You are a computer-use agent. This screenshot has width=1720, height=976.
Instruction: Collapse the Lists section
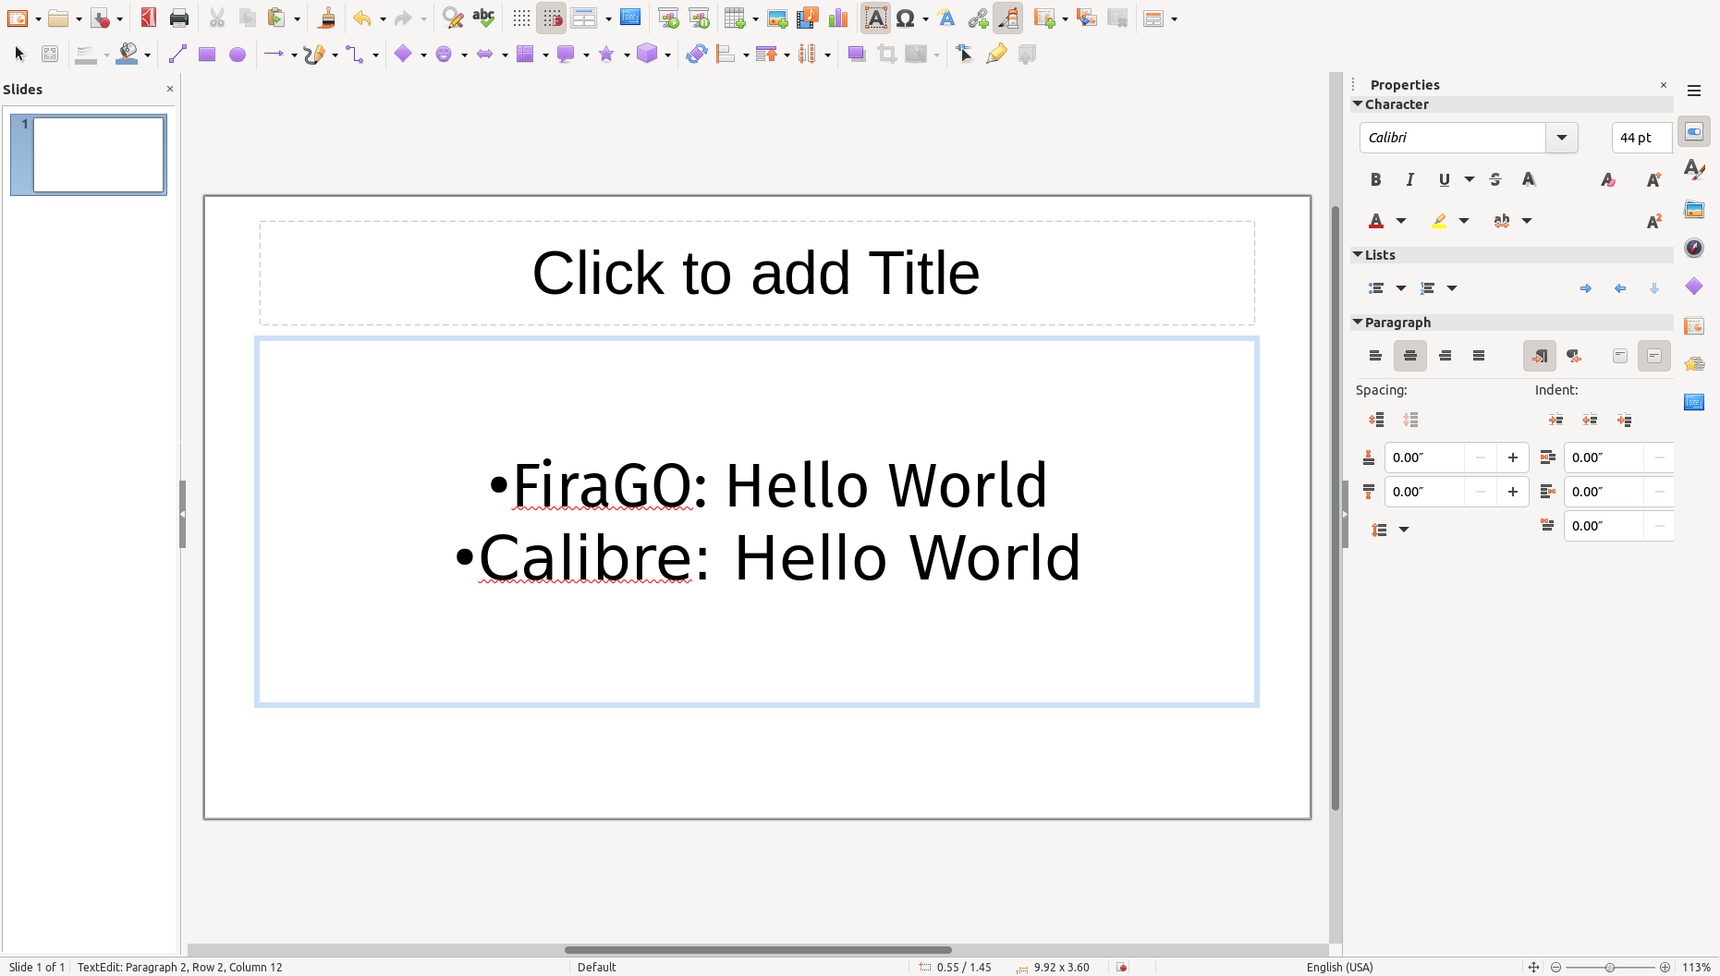click(1358, 254)
